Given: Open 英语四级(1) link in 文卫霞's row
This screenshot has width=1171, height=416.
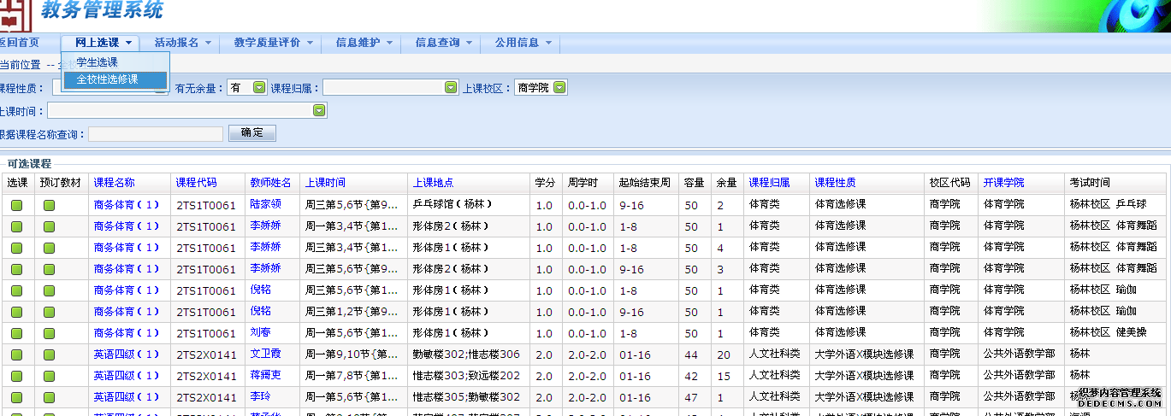Looking at the screenshot, I should pyautogui.click(x=127, y=354).
